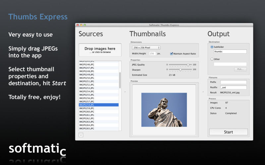Click the statue preview thumbnail
Screen dimensions: 265x165
pos(164,110)
